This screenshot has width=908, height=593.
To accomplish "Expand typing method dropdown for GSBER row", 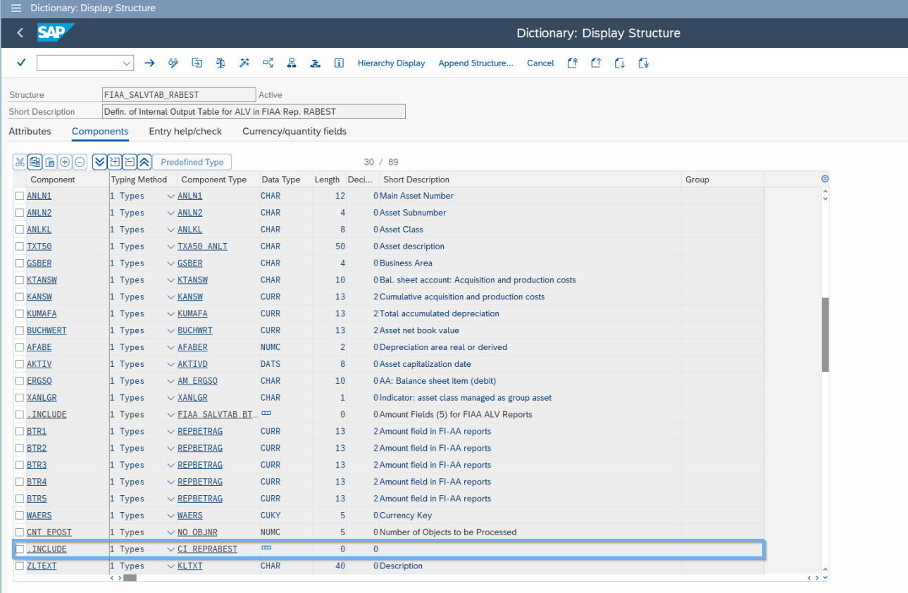I will click(x=170, y=263).
